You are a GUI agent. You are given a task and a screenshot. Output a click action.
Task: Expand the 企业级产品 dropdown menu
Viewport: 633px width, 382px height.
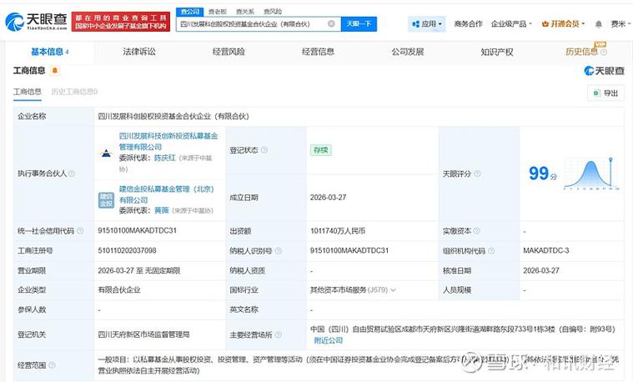tap(511, 24)
